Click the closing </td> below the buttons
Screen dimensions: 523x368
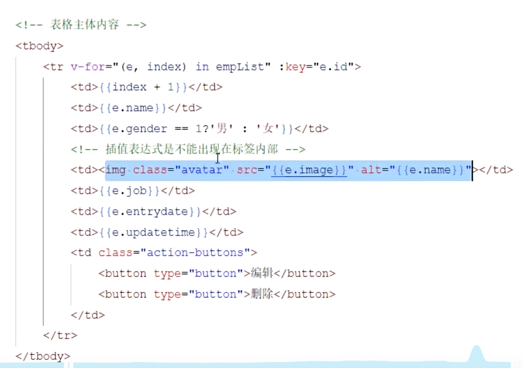(x=88, y=315)
